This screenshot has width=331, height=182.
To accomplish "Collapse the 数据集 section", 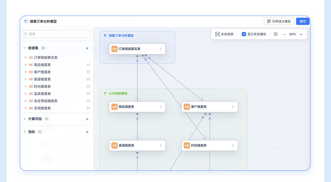I will (x=25, y=48).
